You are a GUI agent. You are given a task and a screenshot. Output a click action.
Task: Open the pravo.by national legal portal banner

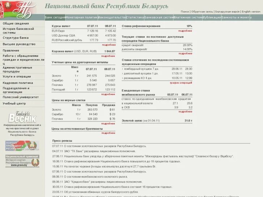22,161
